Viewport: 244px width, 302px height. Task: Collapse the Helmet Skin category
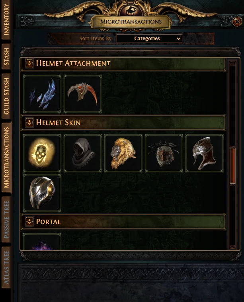[x=29, y=122]
